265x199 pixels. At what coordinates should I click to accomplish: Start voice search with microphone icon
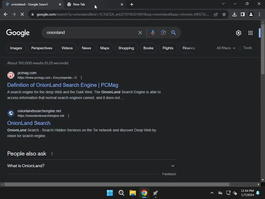[153, 33]
